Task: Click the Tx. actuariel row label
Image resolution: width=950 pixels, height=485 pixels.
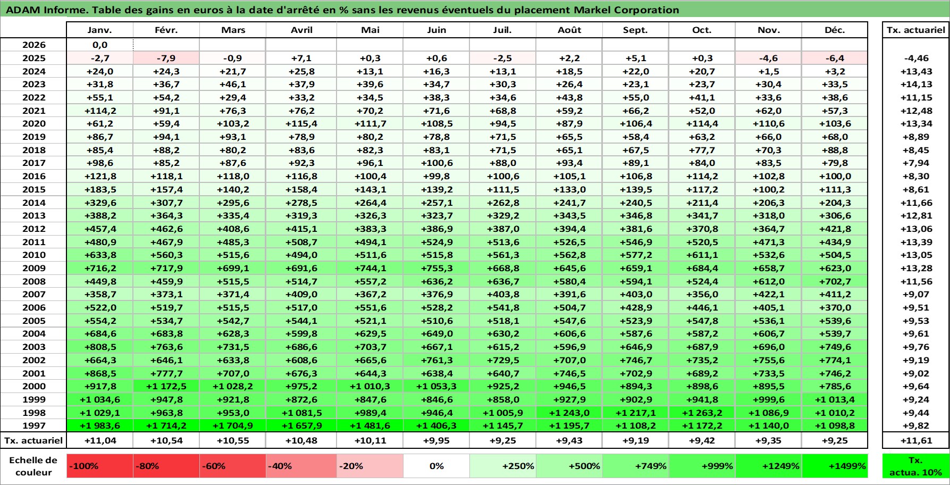Action: [x=33, y=440]
